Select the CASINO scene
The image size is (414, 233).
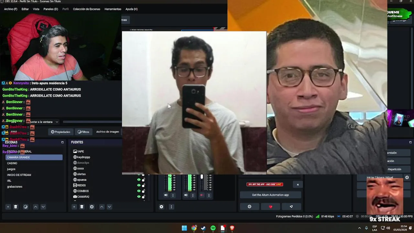click(x=34, y=163)
